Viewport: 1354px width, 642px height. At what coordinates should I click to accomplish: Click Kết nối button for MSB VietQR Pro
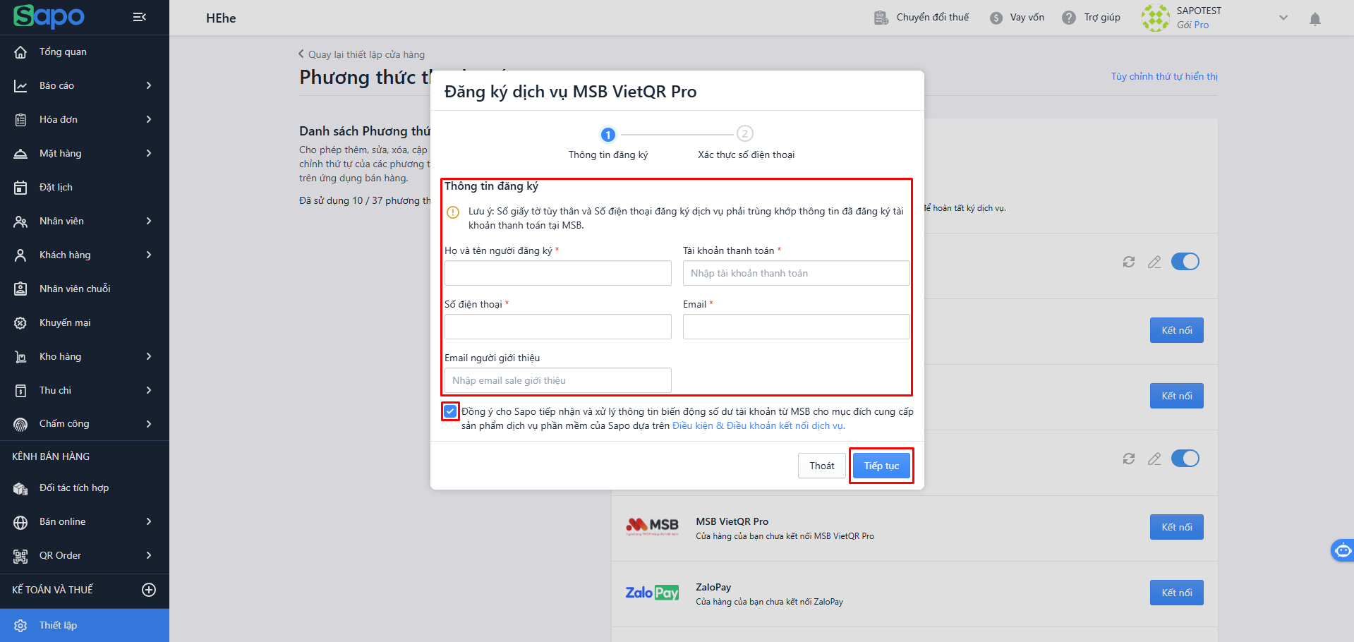pos(1177,527)
